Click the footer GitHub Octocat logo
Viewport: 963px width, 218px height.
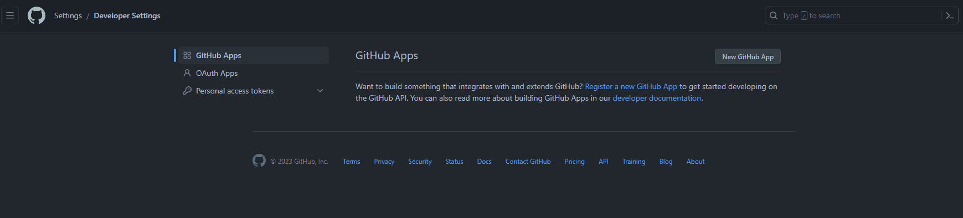point(259,160)
